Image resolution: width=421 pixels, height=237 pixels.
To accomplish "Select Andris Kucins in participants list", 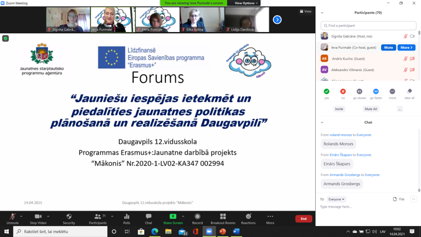I will point(368,59).
